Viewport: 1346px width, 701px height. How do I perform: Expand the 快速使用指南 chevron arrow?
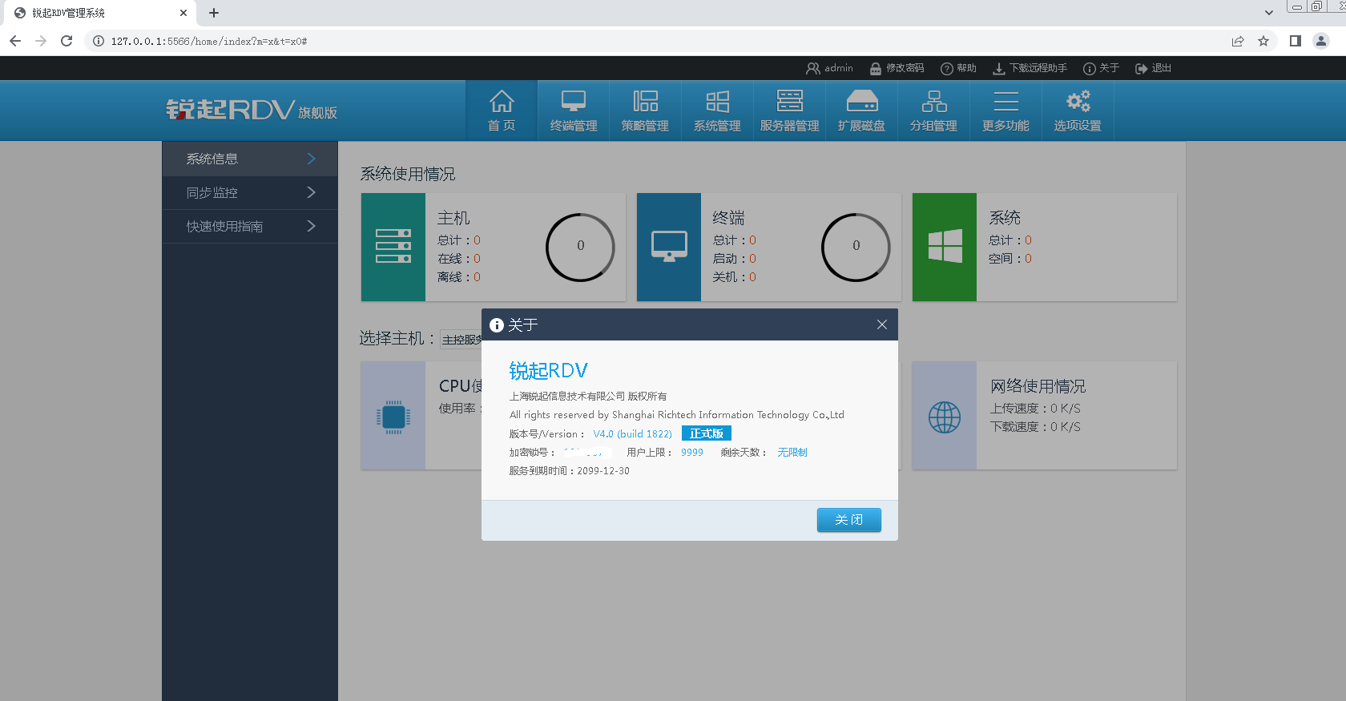312,226
